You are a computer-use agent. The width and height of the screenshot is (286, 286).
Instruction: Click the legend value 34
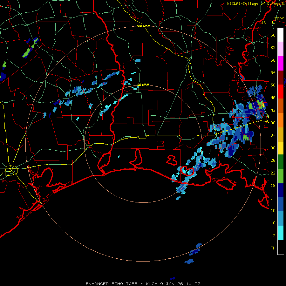[x=273, y=135]
